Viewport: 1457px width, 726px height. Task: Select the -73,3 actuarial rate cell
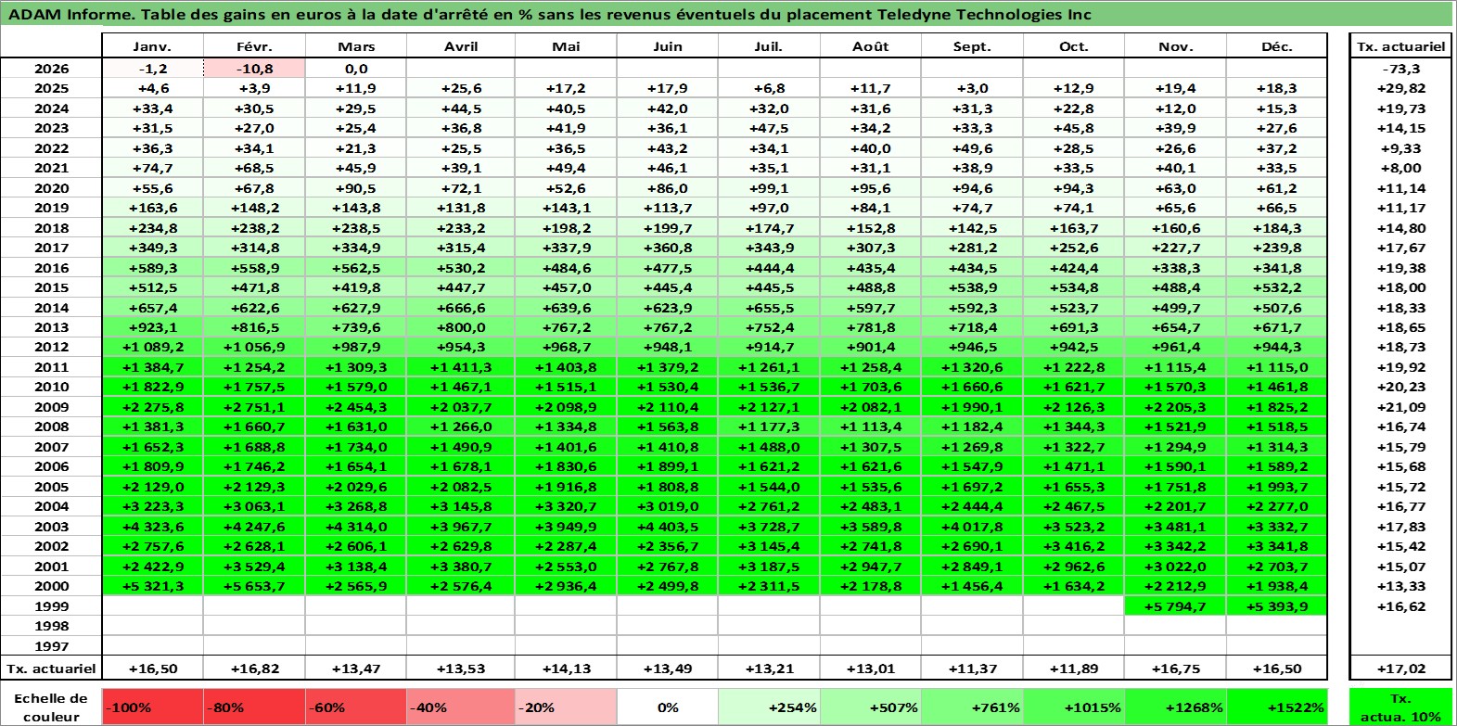coord(1400,69)
